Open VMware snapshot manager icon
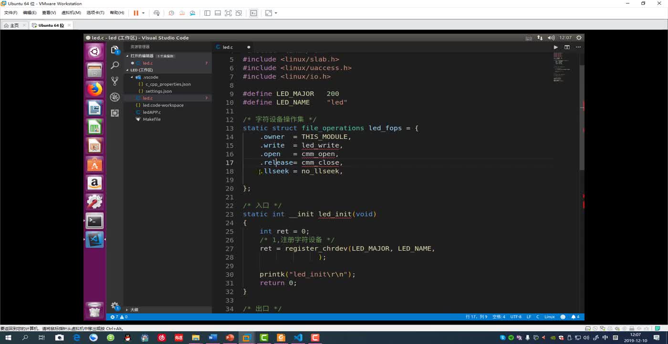This screenshot has width=668, height=344. click(192, 13)
